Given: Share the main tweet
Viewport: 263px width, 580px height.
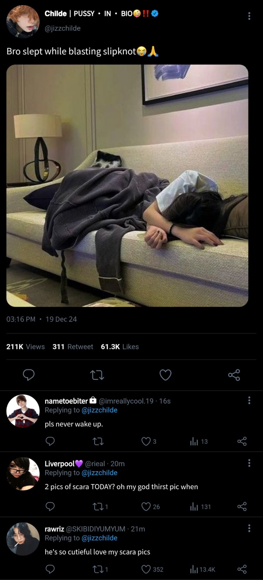Looking at the screenshot, I should (x=234, y=375).
